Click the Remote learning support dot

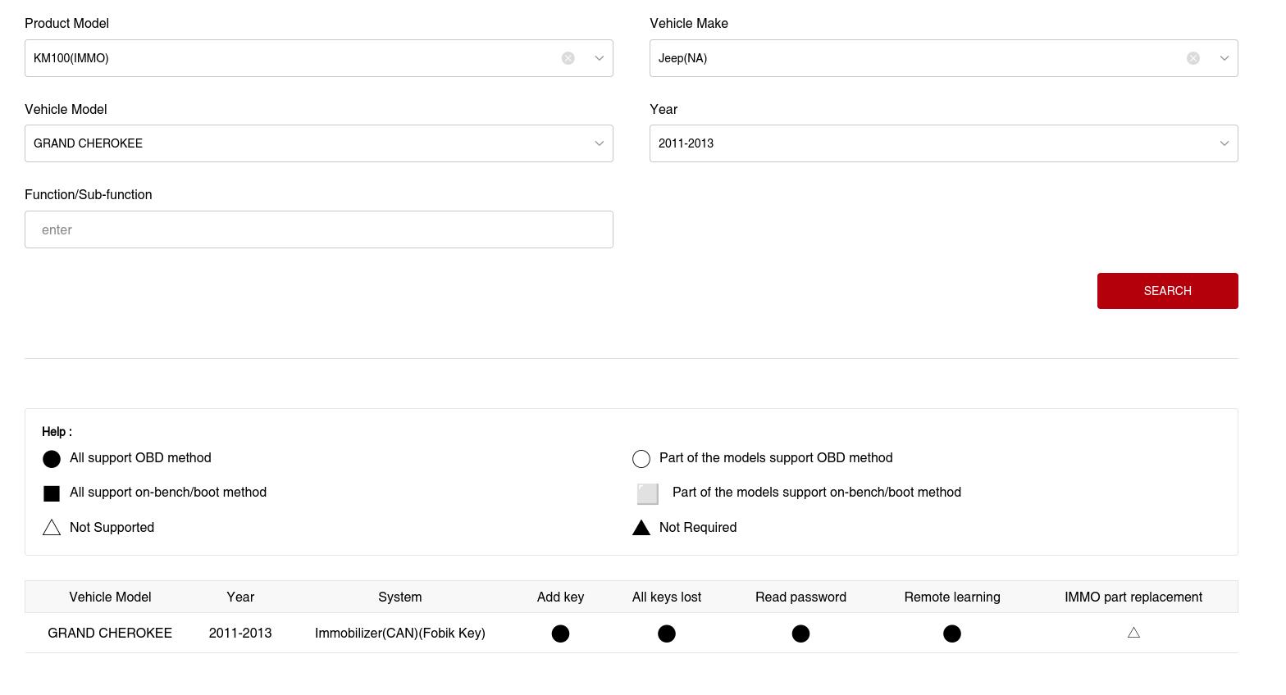(952, 634)
